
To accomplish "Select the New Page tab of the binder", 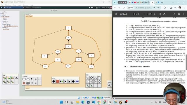I will pyautogui.click(x=29, y=16).
